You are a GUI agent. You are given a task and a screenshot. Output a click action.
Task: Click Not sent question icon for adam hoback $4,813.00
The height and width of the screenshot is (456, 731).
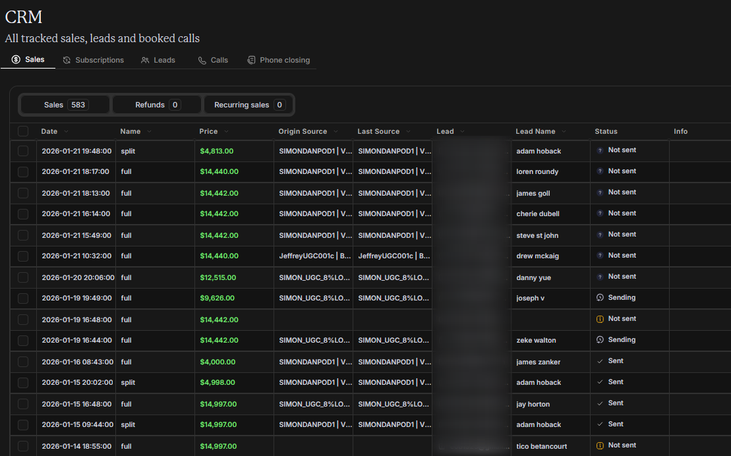coord(600,150)
